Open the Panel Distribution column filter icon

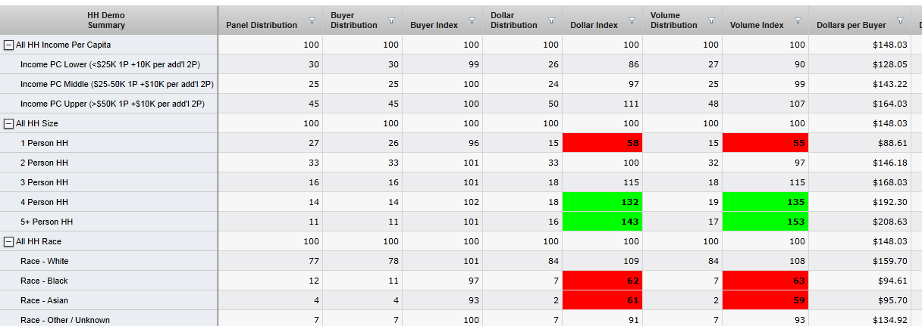[x=312, y=20]
